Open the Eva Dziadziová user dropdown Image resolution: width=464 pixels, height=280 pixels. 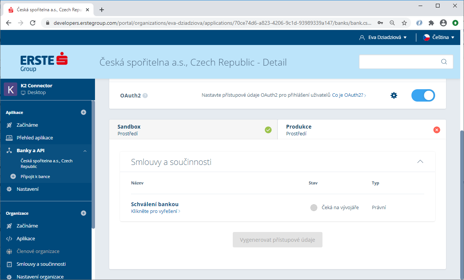[383, 37]
